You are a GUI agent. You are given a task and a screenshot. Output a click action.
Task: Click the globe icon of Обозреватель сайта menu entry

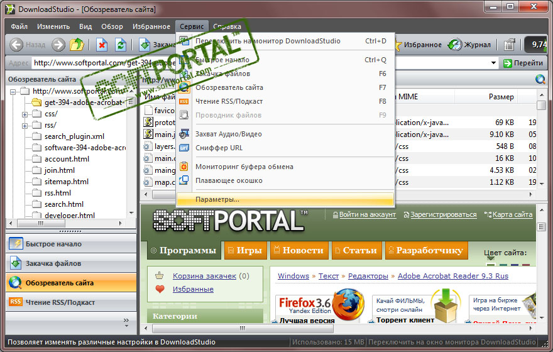click(x=183, y=87)
